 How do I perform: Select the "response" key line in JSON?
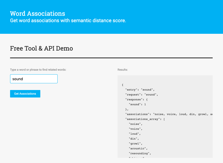point(136,99)
